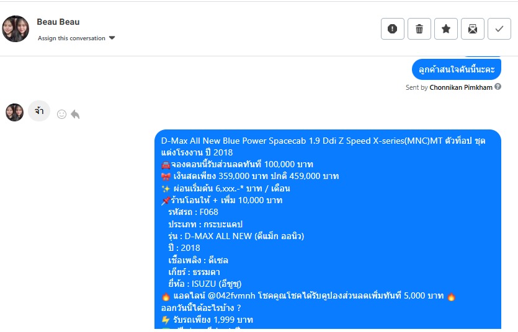Click 'เกียร์ : ธรรมดา' line
This screenshot has width=518, height=332.
click(x=194, y=272)
